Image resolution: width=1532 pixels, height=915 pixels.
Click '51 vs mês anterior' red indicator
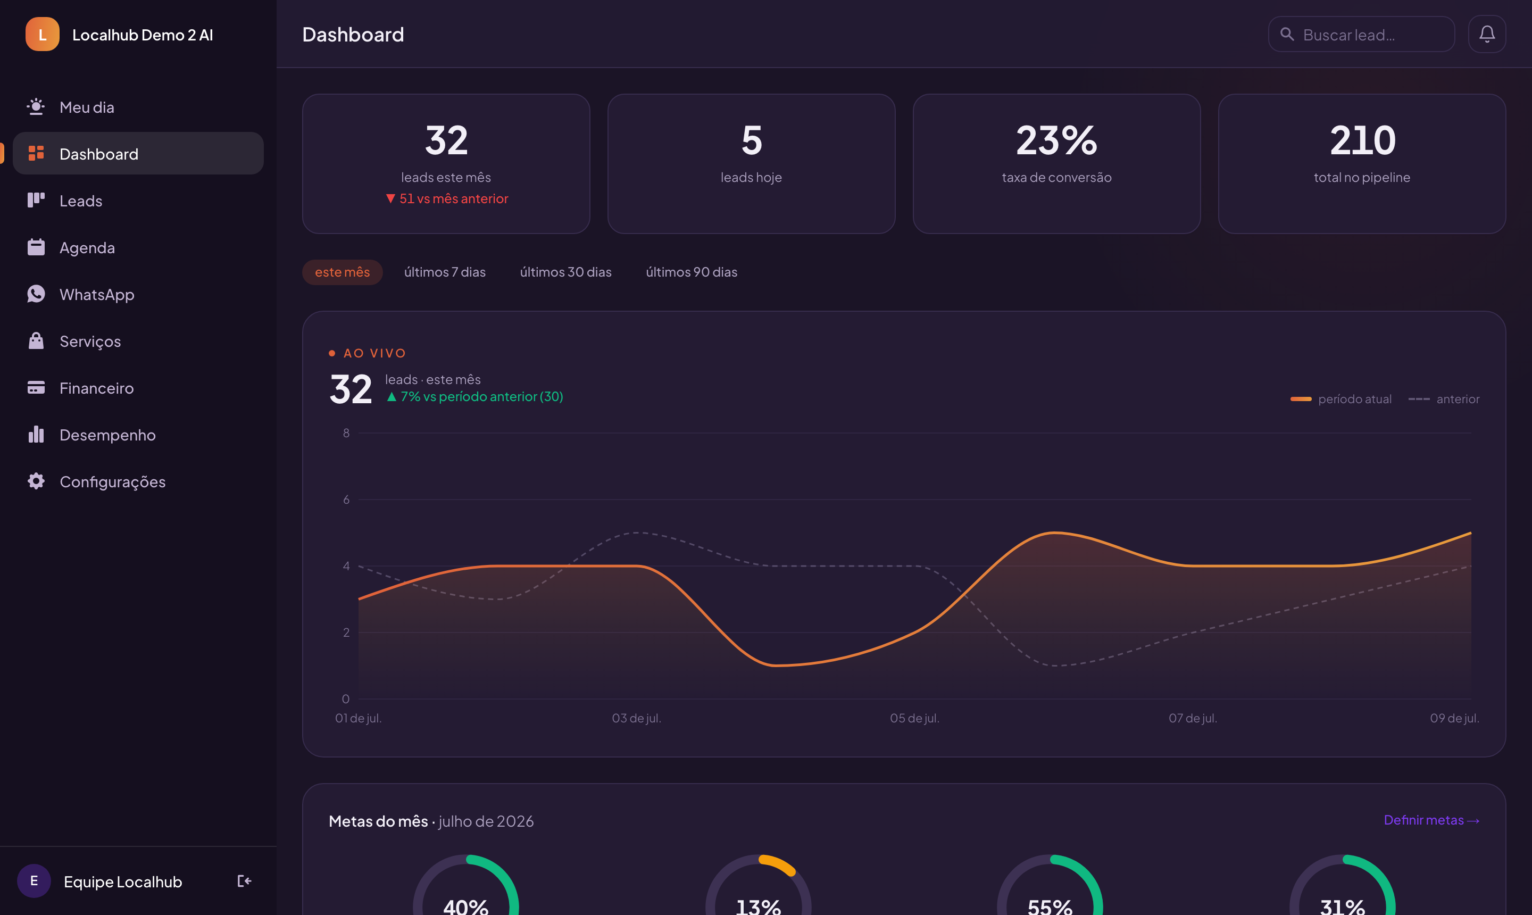pos(446,198)
